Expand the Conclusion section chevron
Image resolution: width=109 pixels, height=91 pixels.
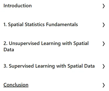(x=103, y=85)
